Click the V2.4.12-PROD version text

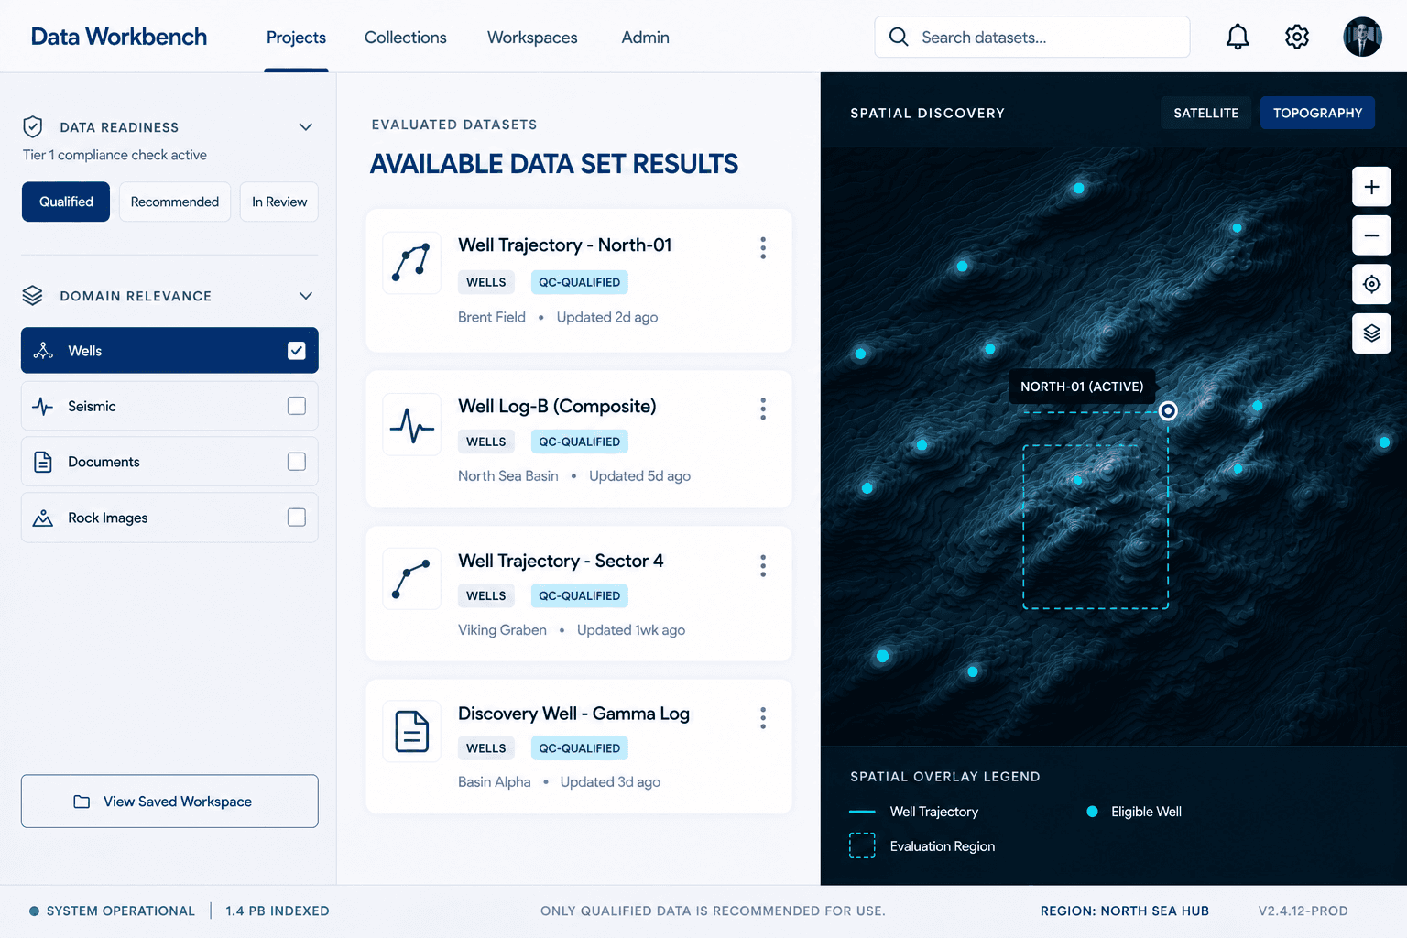tap(1303, 911)
